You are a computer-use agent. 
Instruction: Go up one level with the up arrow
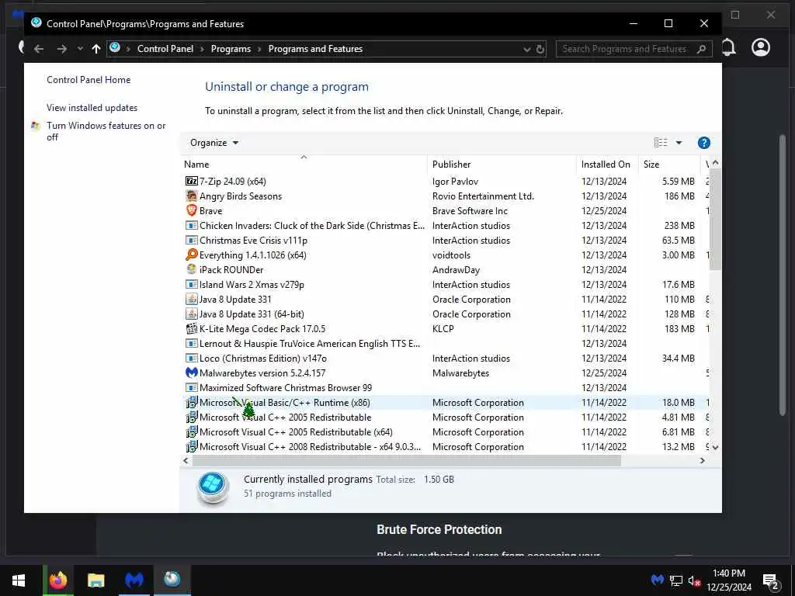click(95, 49)
